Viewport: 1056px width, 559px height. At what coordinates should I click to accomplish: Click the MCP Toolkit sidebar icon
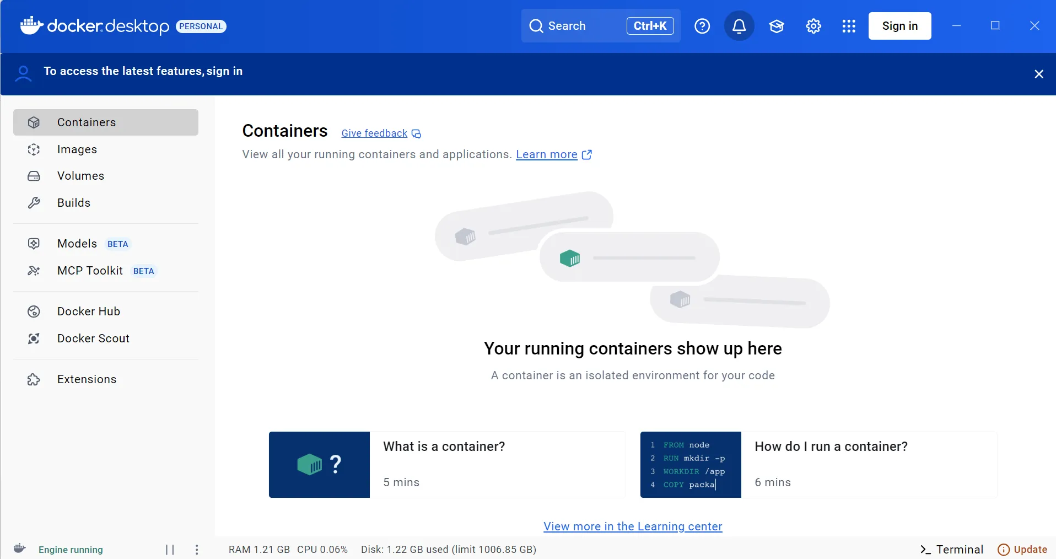34,271
